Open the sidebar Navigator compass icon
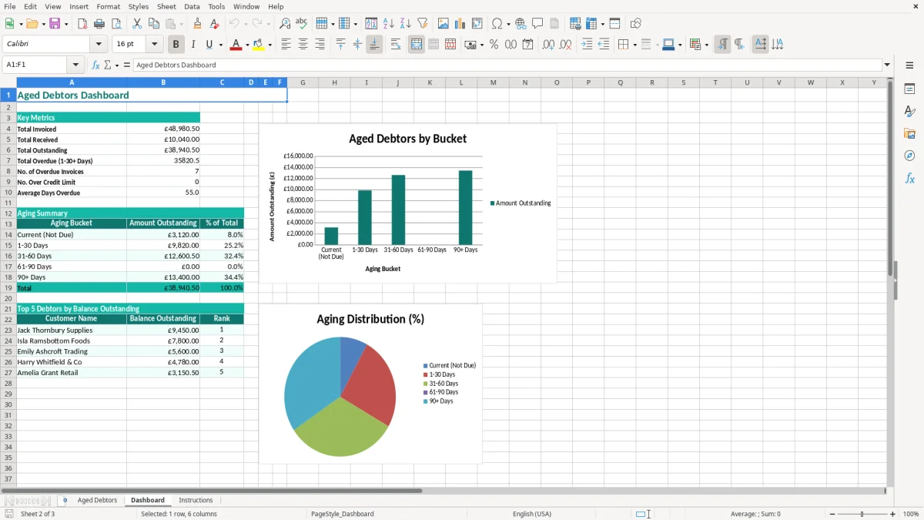The width and height of the screenshot is (924, 520). (909, 156)
